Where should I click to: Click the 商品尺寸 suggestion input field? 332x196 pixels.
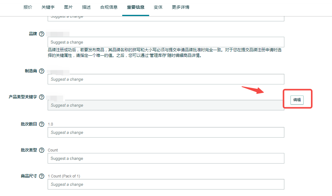pos(166,184)
